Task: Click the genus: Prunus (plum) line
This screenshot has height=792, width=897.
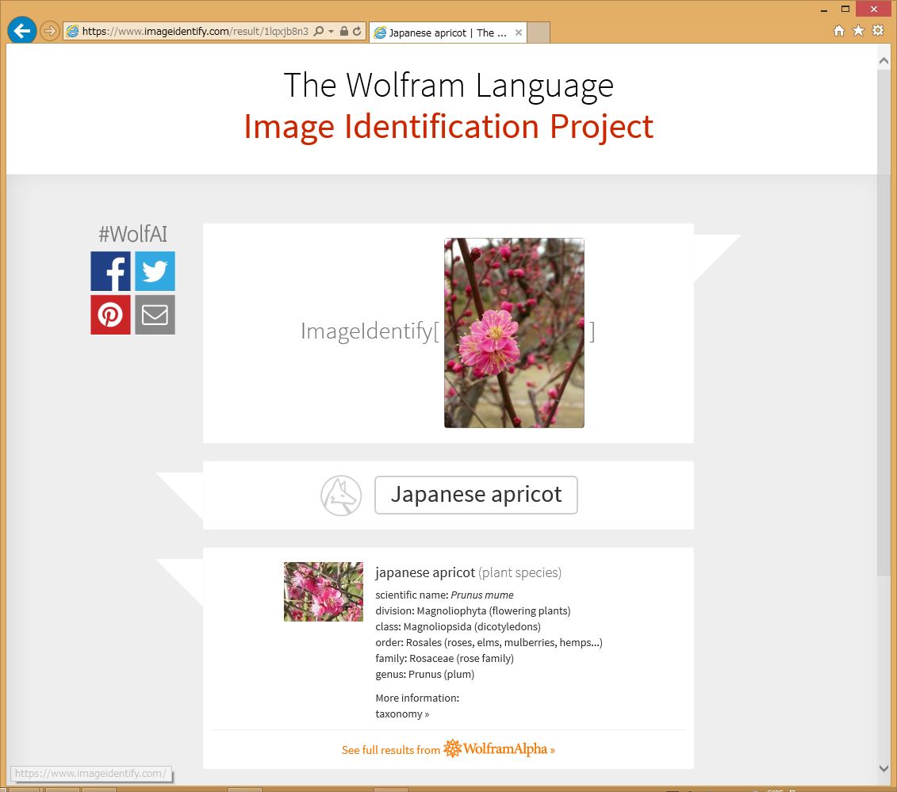Action: [424, 674]
